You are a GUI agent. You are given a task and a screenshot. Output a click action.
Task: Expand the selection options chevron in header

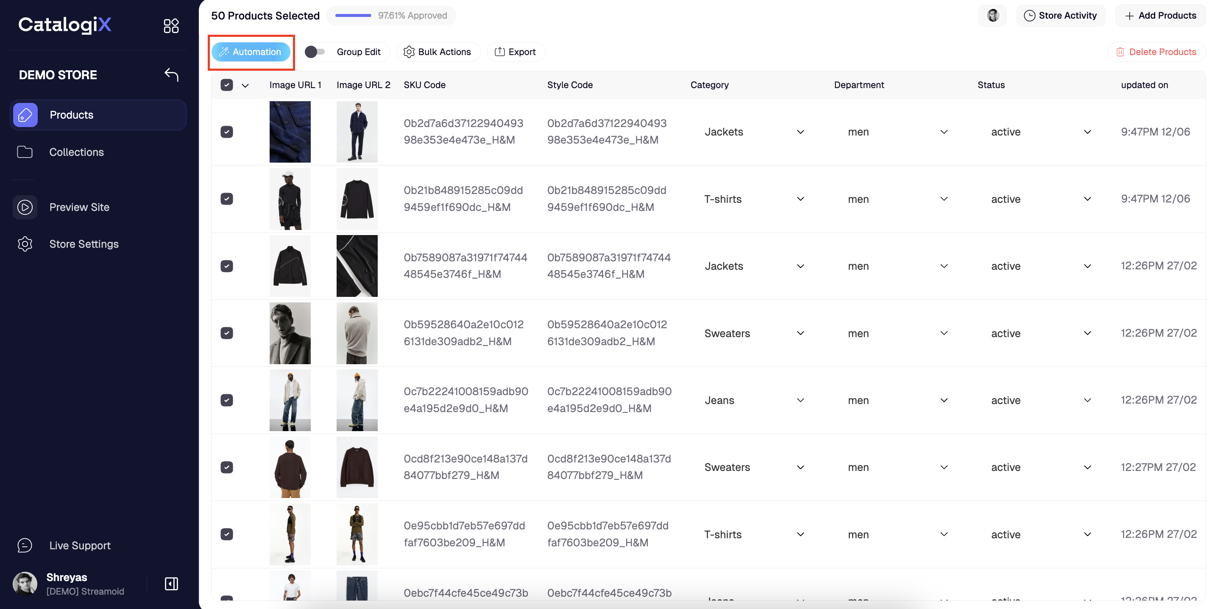tap(245, 85)
